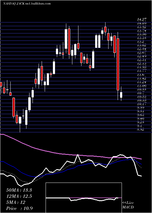
Task: Click the 50MA : 13.3 label
Action: (19, 190)
